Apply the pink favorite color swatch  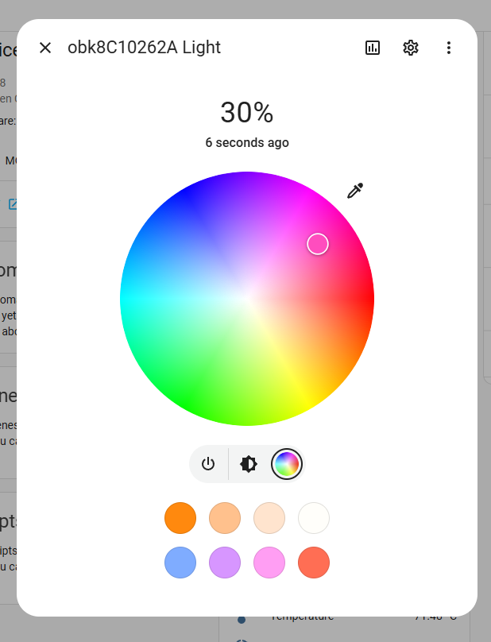[x=269, y=563]
